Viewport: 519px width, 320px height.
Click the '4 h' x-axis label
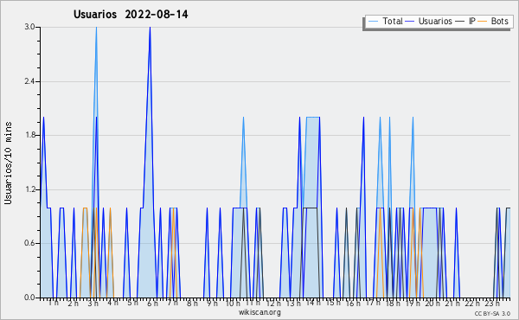coord(112,303)
